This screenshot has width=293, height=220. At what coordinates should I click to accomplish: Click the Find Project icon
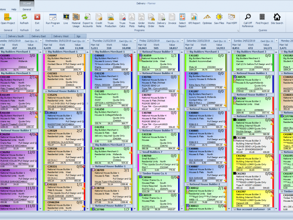pyautogui.click(x=262, y=17)
